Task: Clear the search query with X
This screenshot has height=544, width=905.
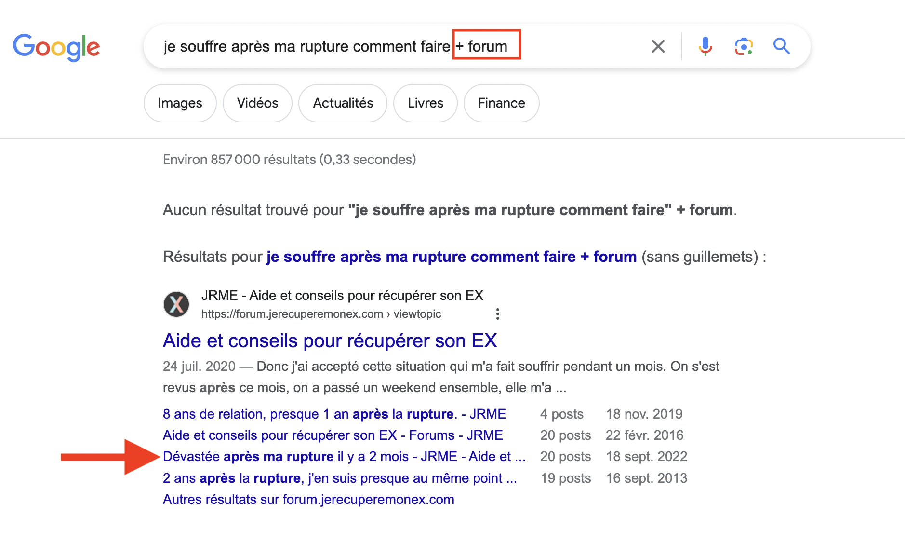Action: coord(658,47)
